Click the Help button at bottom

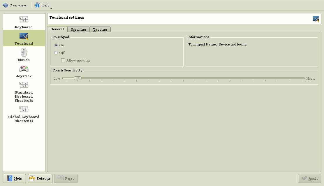tap(14, 178)
